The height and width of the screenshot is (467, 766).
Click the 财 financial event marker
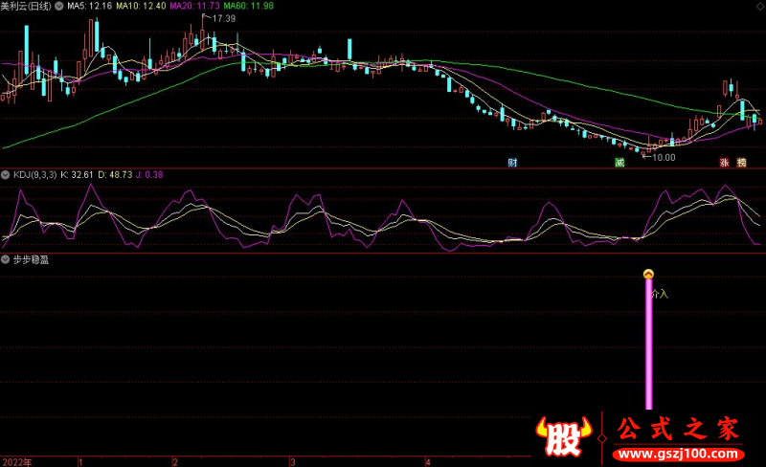coord(513,163)
